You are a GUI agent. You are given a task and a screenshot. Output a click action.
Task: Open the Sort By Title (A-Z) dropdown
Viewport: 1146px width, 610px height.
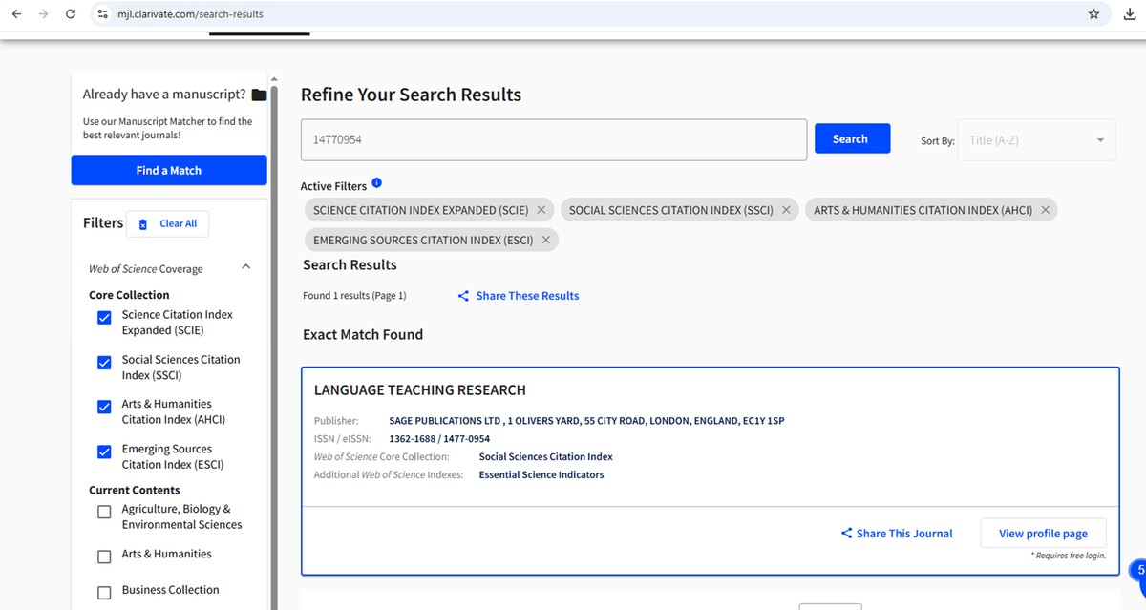coord(1038,140)
